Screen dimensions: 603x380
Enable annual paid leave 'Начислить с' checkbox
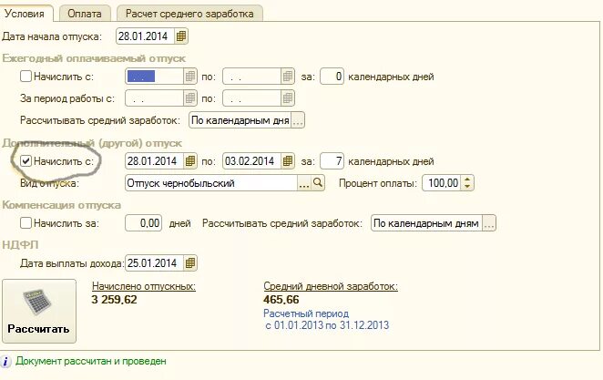[26, 77]
